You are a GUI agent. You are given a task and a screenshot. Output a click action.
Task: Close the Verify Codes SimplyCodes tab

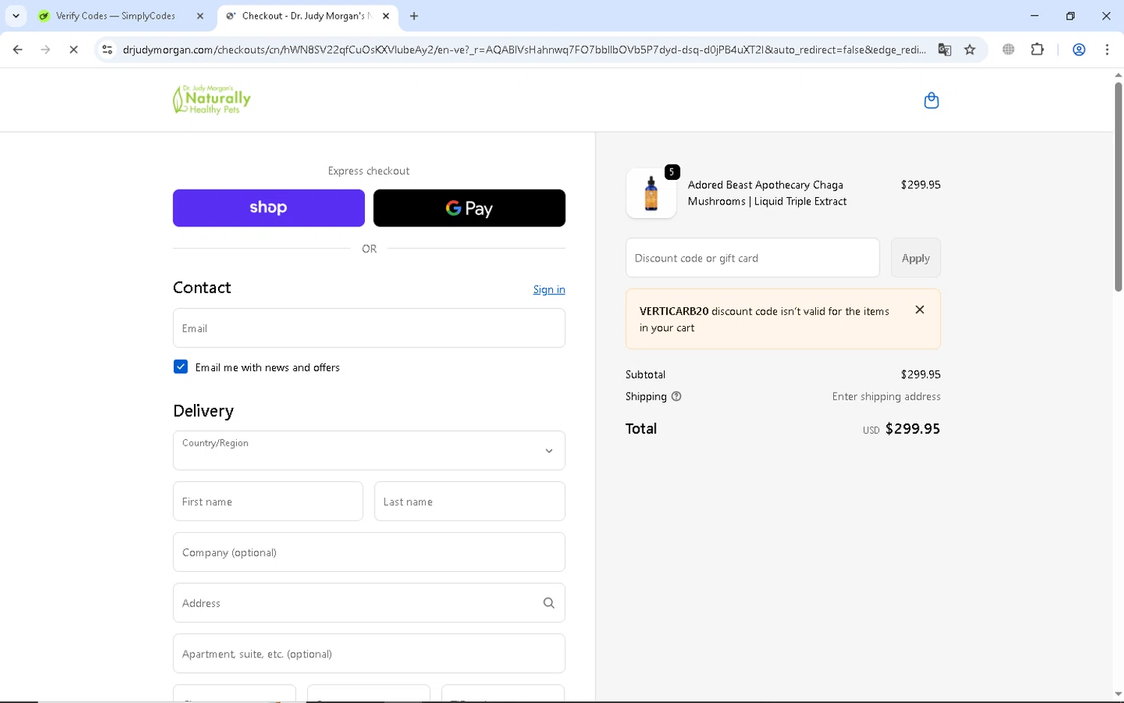coord(200,16)
